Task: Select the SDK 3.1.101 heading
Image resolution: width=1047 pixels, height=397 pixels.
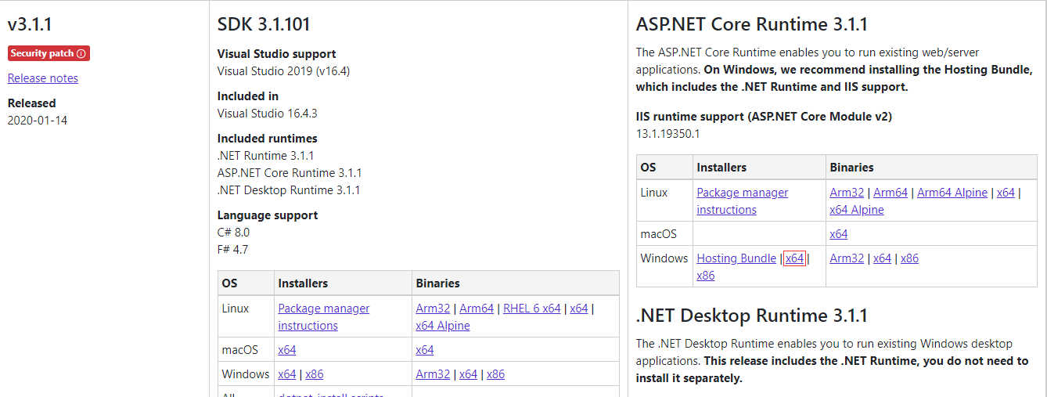Action: point(264,24)
